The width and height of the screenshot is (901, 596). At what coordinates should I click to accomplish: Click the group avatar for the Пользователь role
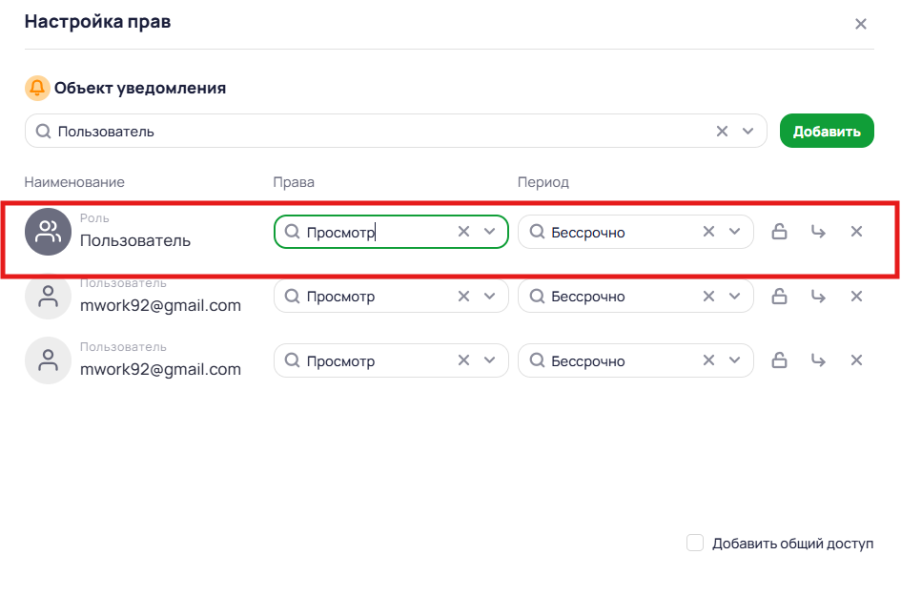(48, 232)
